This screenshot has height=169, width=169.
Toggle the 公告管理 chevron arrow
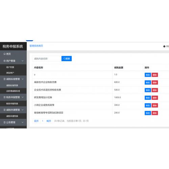point(23,122)
